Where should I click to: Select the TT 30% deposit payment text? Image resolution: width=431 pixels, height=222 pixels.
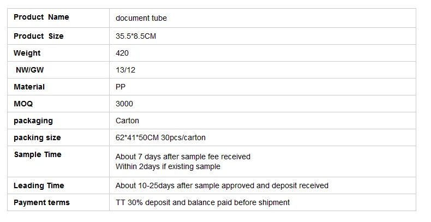tap(202, 202)
